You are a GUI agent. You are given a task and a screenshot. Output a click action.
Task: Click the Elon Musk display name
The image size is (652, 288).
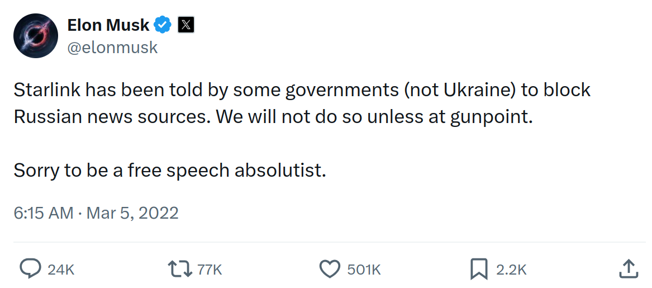coord(108,25)
